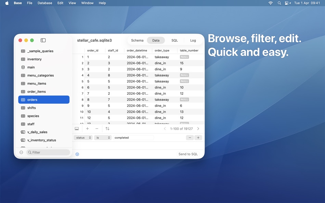Click the next page chevron
The image size is (325, 203).
198,128
